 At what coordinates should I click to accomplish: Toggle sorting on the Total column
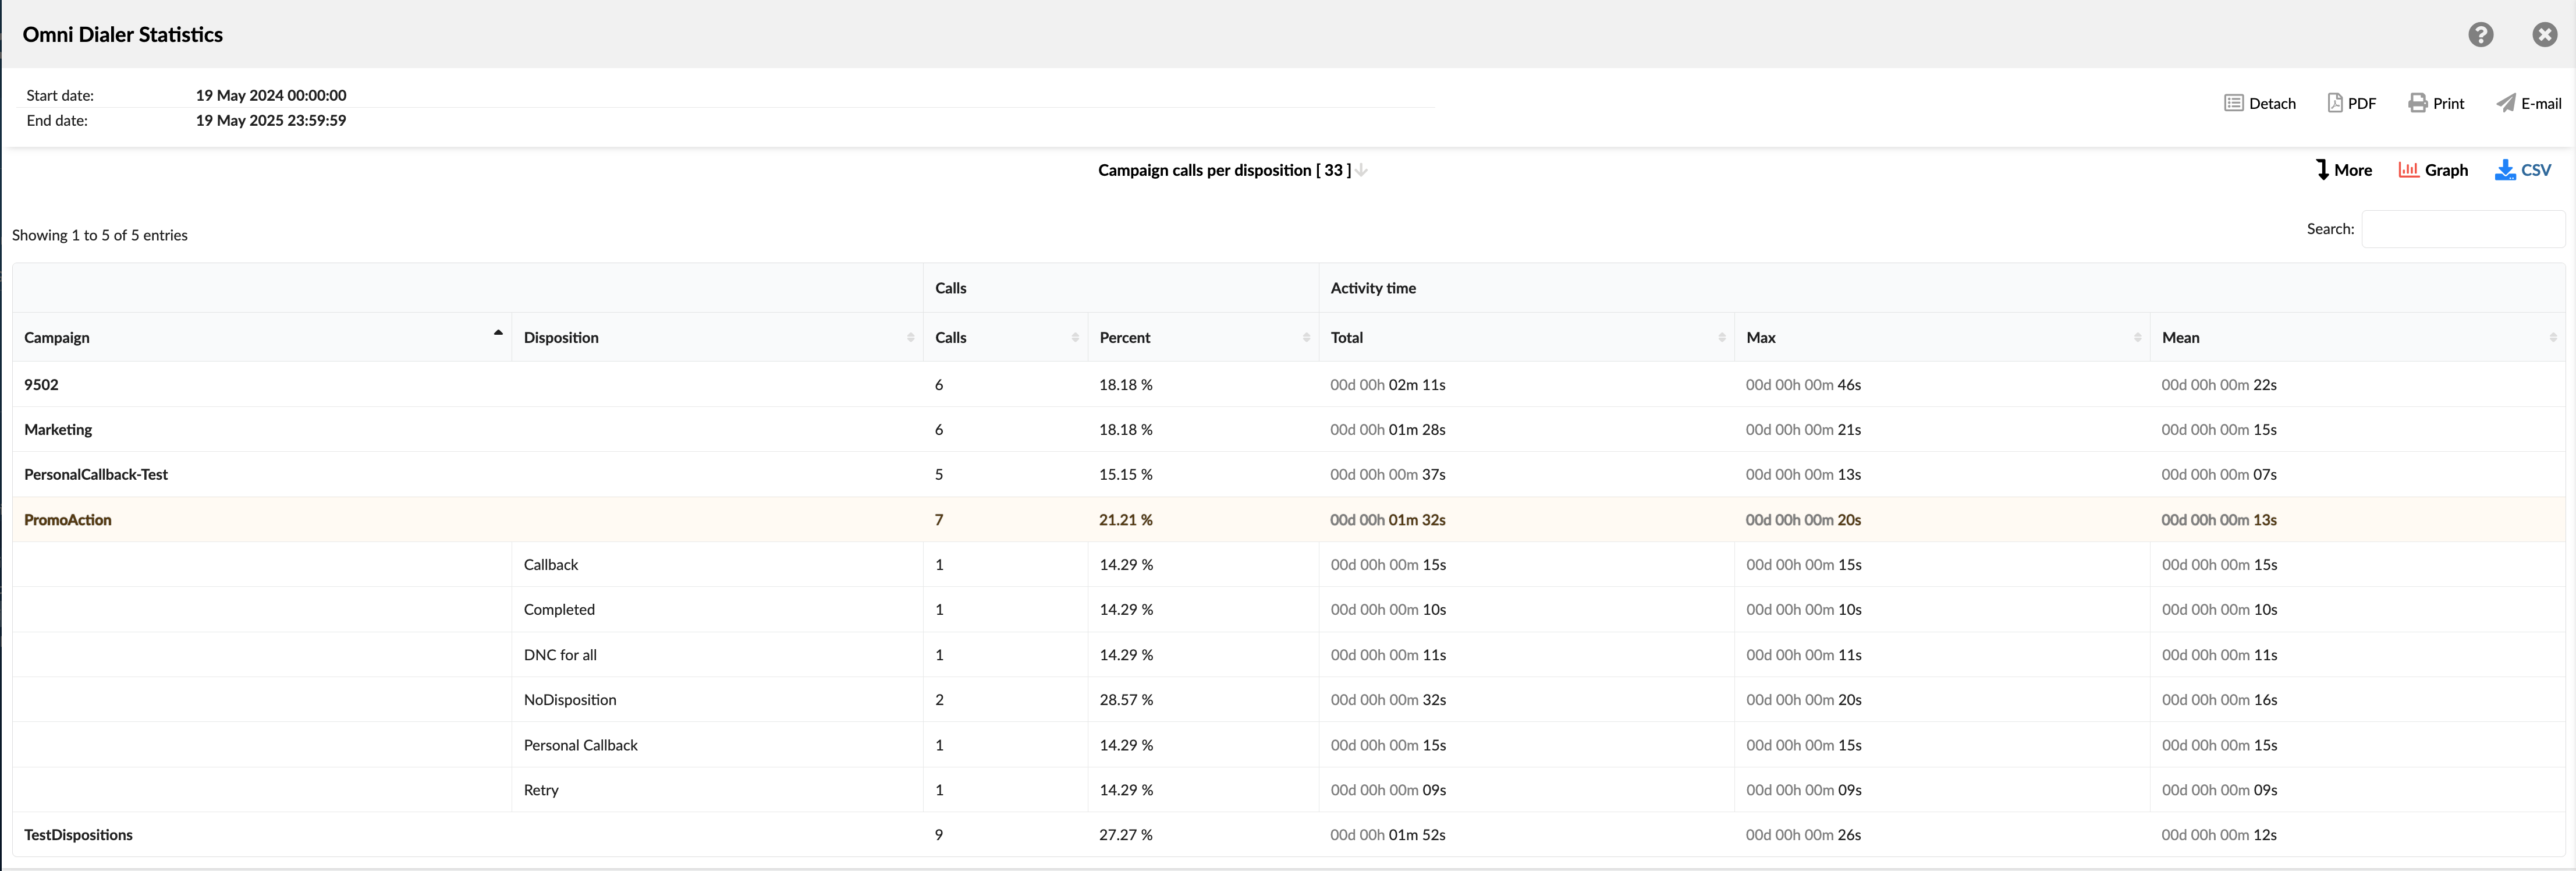click(1721, 337)
